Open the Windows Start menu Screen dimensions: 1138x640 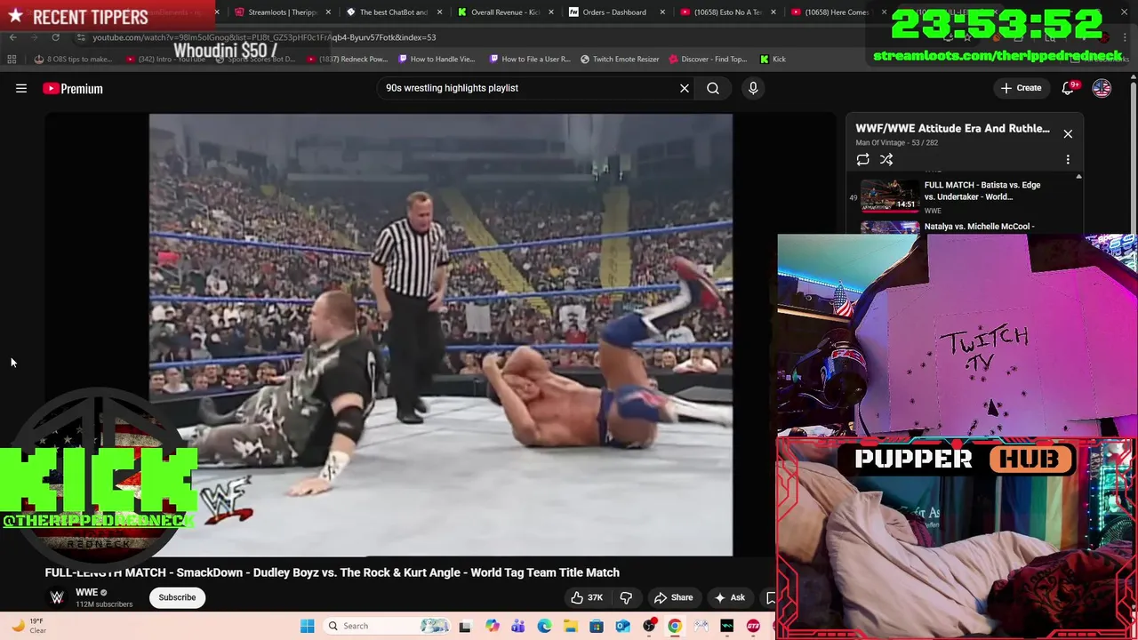pos(307,626)
